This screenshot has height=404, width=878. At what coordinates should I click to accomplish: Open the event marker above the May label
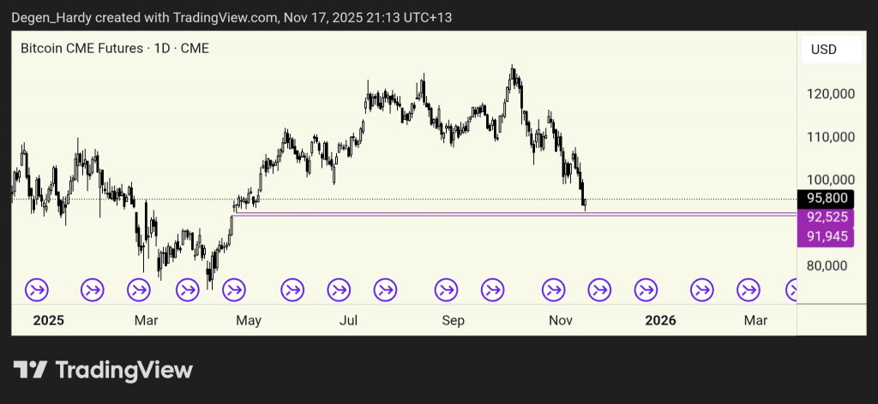coord(232,290)
